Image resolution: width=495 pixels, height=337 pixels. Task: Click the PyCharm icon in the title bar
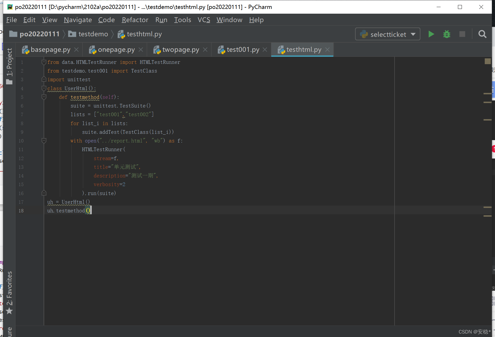pyautogui.click(x=10, y=7)
